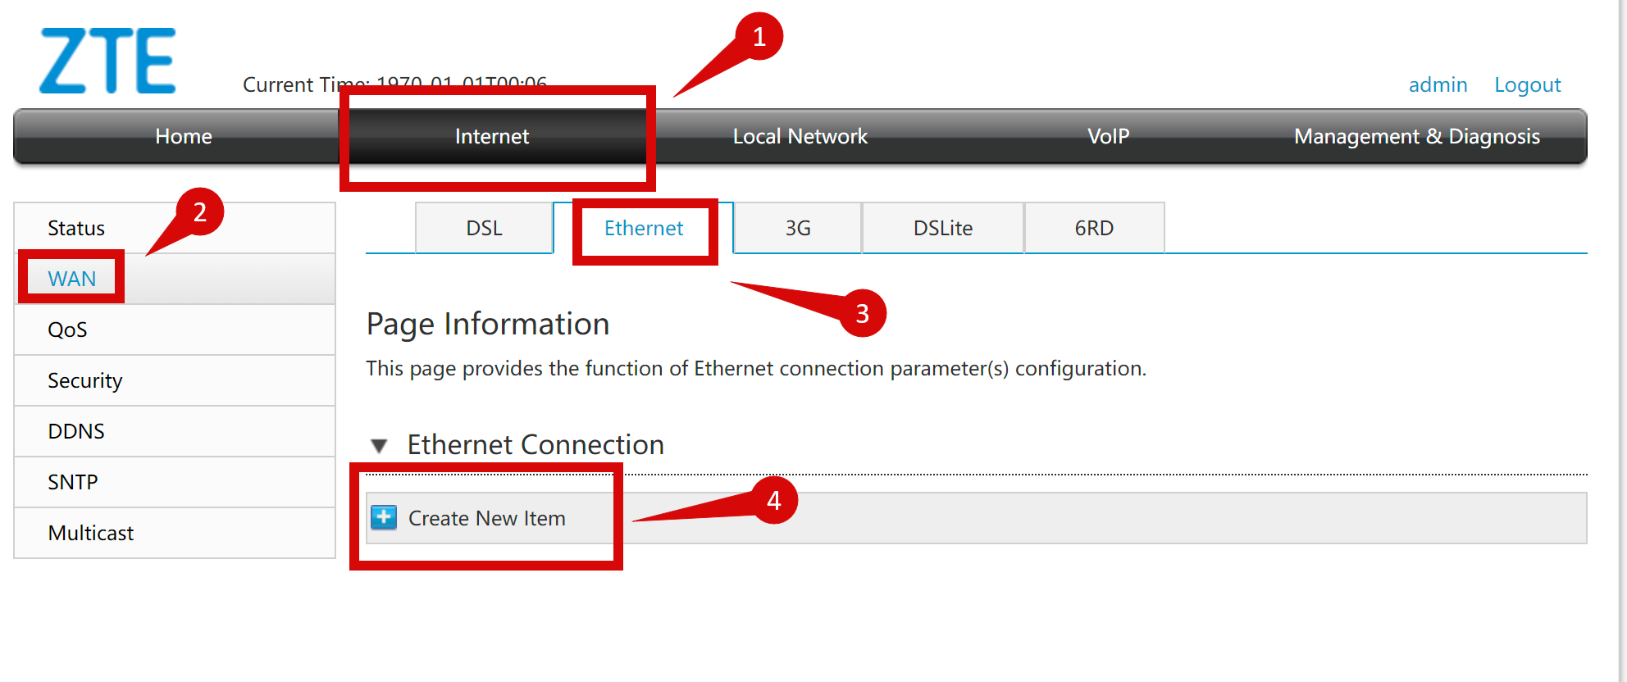1627x682 pixels.
Task: Go to the VoIP menu
Action: [x=1108, y=136]
